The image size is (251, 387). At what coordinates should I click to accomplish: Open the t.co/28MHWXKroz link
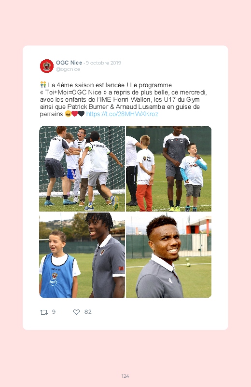pyautogui.click(x=122, y=114)
